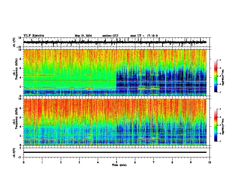Click the time axis tick label "4" below ch.3
This screenshot has width=236, height=182.
coord(98,162)
